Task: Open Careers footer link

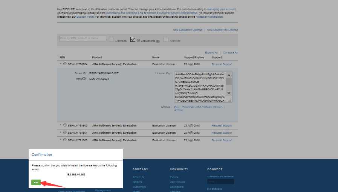Action: (137, 182)
